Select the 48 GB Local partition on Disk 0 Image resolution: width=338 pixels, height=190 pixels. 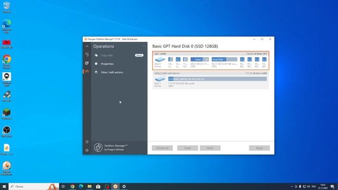click(x=200, y=60)
